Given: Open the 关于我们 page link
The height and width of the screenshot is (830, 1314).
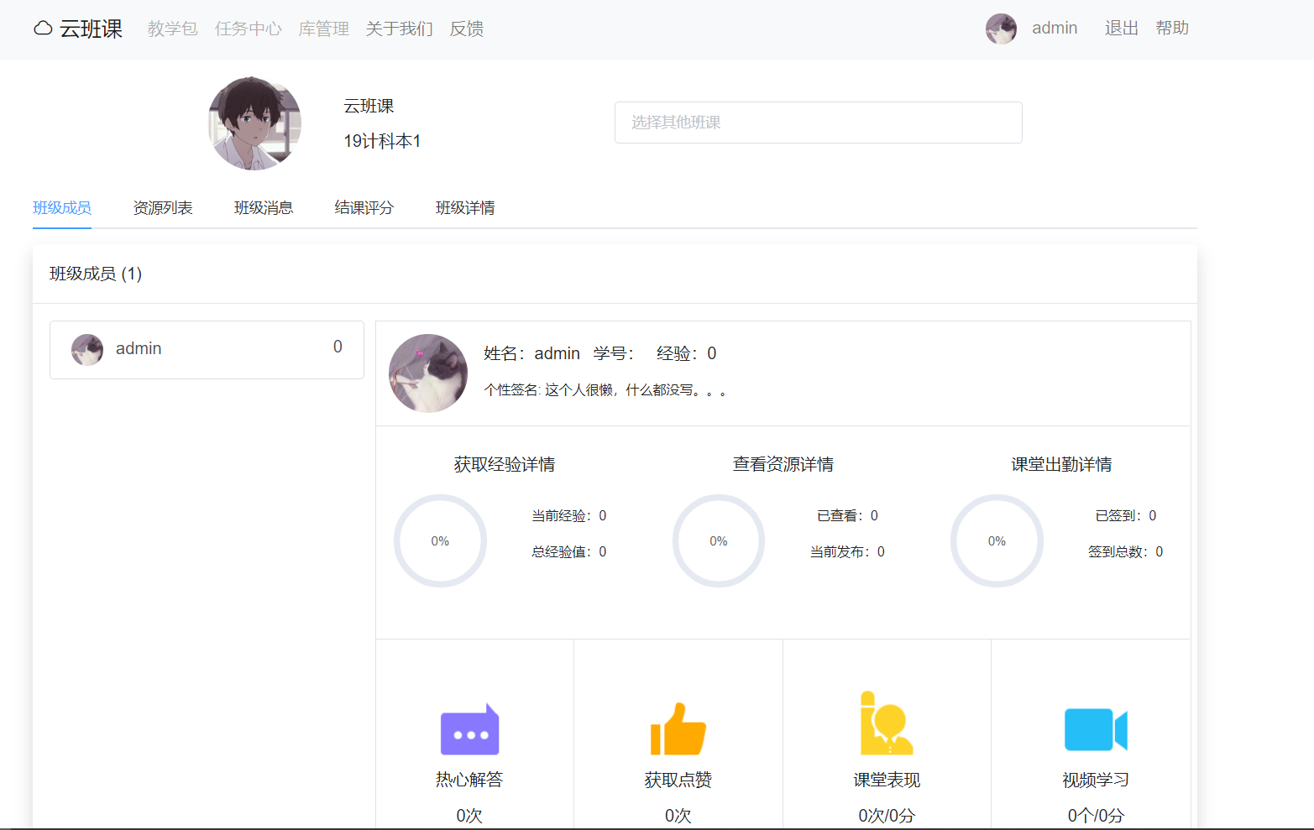Looking at the screenshot, I should click(400, 29).
